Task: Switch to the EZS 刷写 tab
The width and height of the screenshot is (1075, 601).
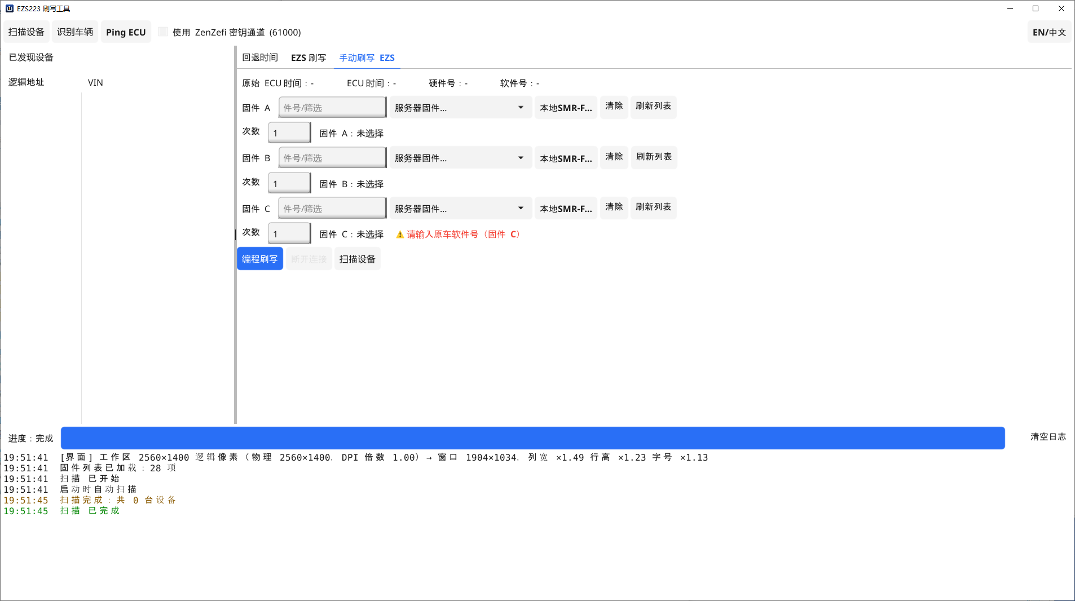Action: [x=309, y=58]
